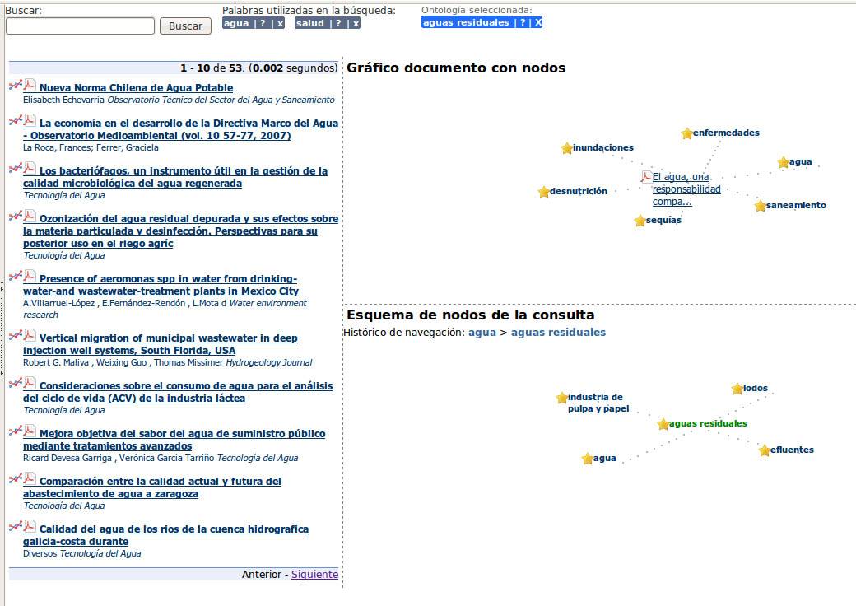Open PDF icon of Los bacteriófagos result
Viewport: 856px width, 606px height.
point(30,168)
